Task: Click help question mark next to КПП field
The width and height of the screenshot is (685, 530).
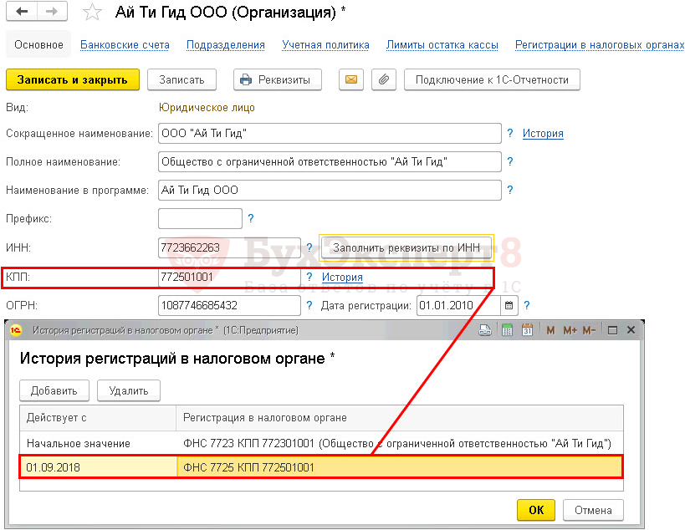Action: 309,277
